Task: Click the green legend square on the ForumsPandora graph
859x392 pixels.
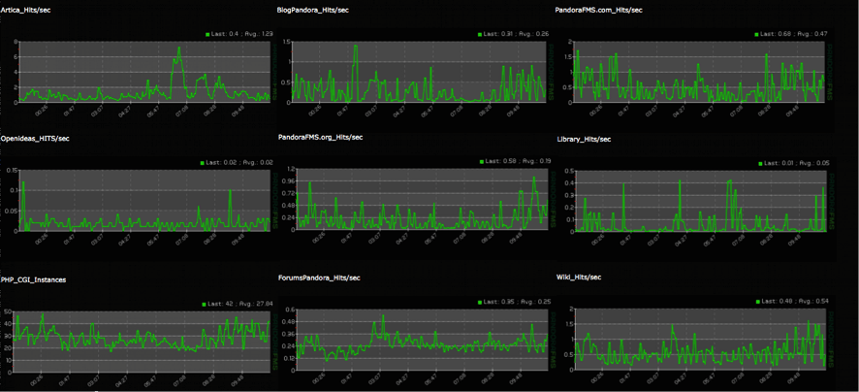Action: [482, 302]
